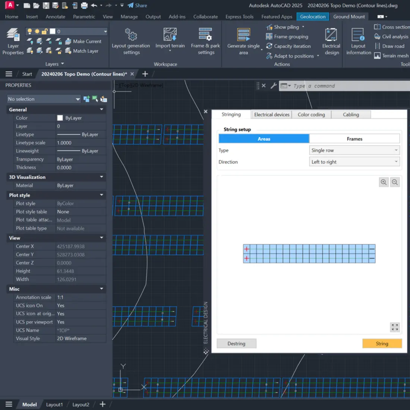Select the Terrain mesh tool
Screen dimensions: 410x410
pos(393,56)
